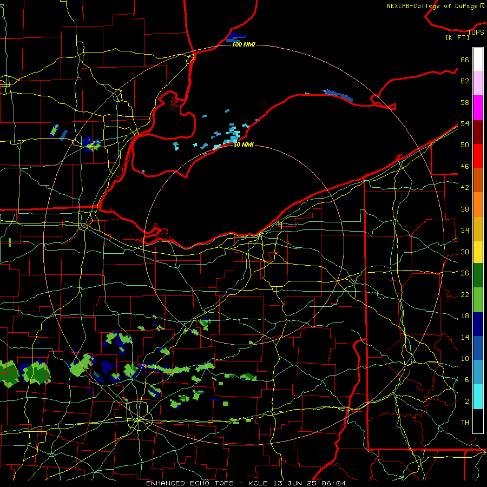Screen dimensions: 487x487
Task: Click the dark red (maroon) legend swatch
Action: tap(478, 131)
